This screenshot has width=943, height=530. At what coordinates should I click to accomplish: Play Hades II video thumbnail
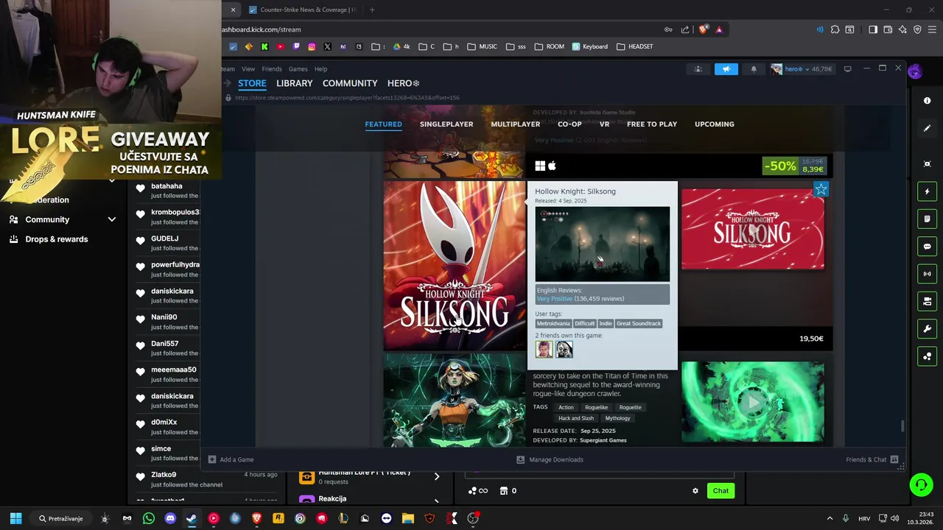[x=752, y=402]
